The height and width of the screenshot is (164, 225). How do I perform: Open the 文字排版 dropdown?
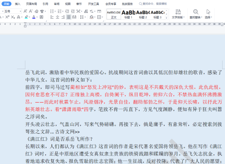pos(178,17)
